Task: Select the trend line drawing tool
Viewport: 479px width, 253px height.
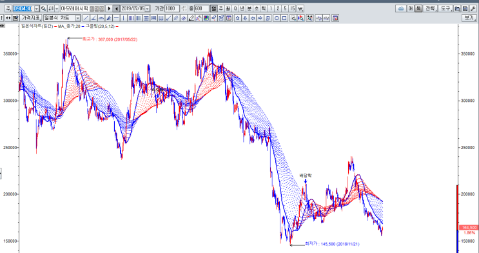Action: click(86, 18)
